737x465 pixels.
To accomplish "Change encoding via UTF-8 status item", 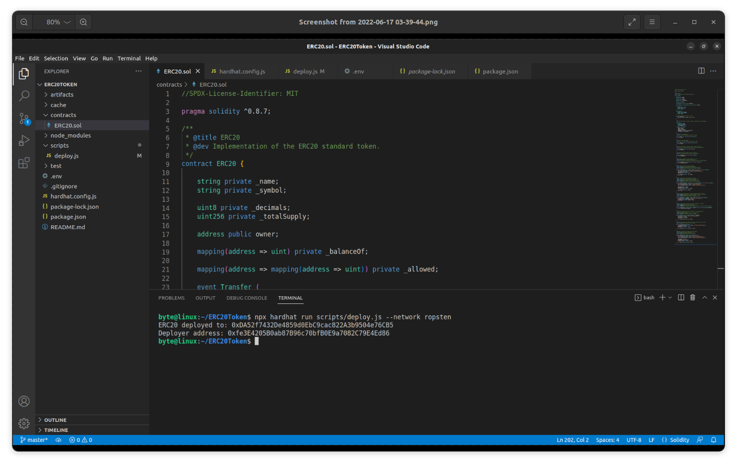I will 634,440.
